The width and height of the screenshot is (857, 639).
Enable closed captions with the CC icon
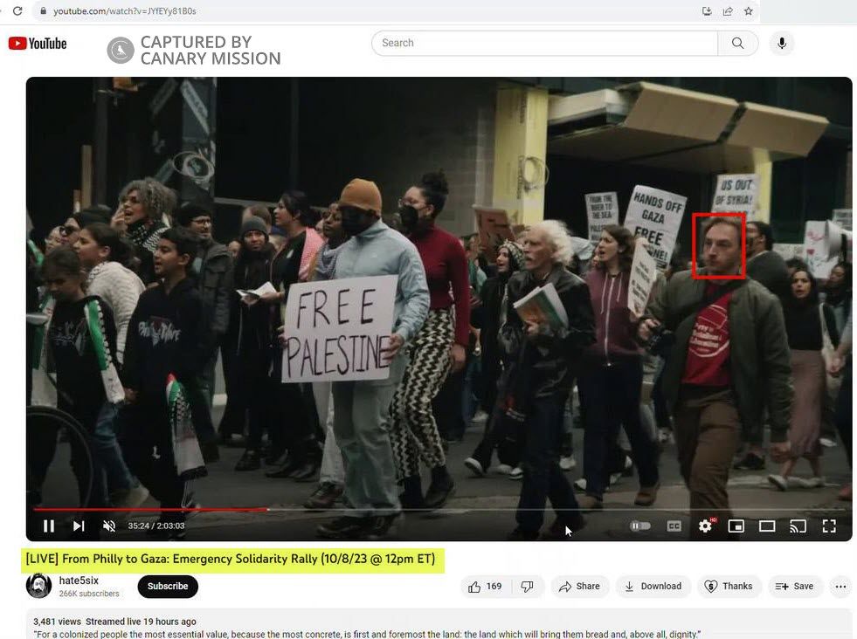[x=674, y=526]
